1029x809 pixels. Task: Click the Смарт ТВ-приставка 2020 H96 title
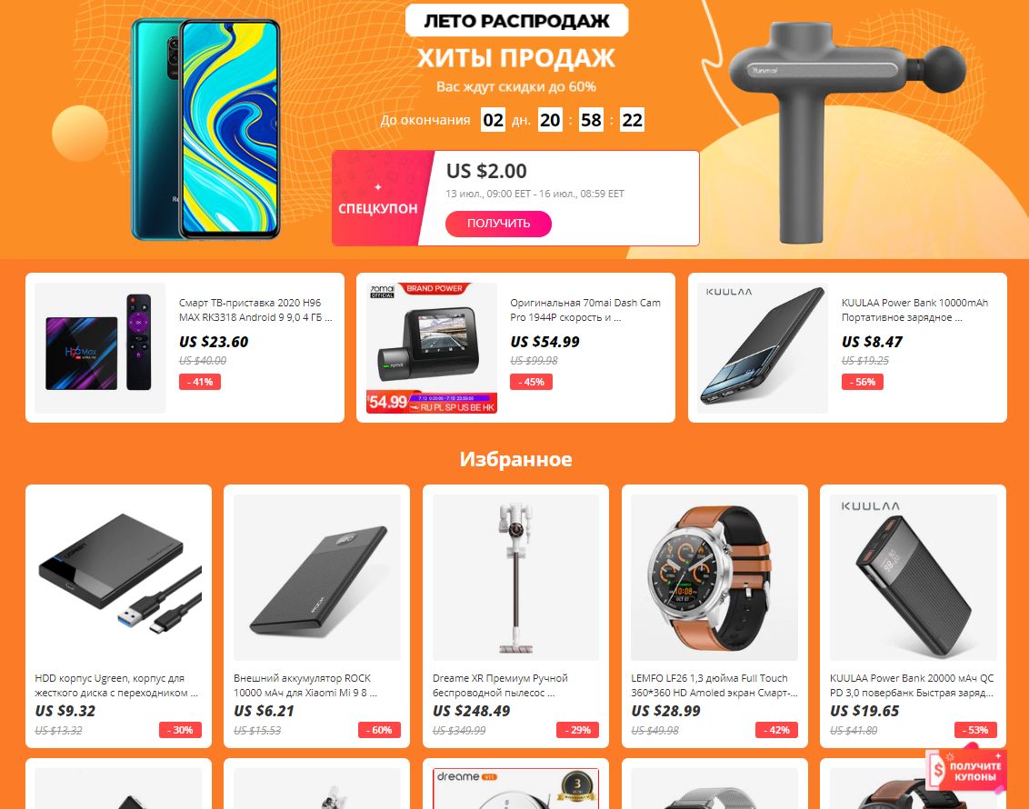pos(255,310)
